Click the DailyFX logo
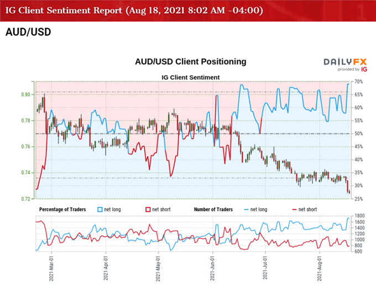Screen dimensions: 376x288 (x=345, y=62)
